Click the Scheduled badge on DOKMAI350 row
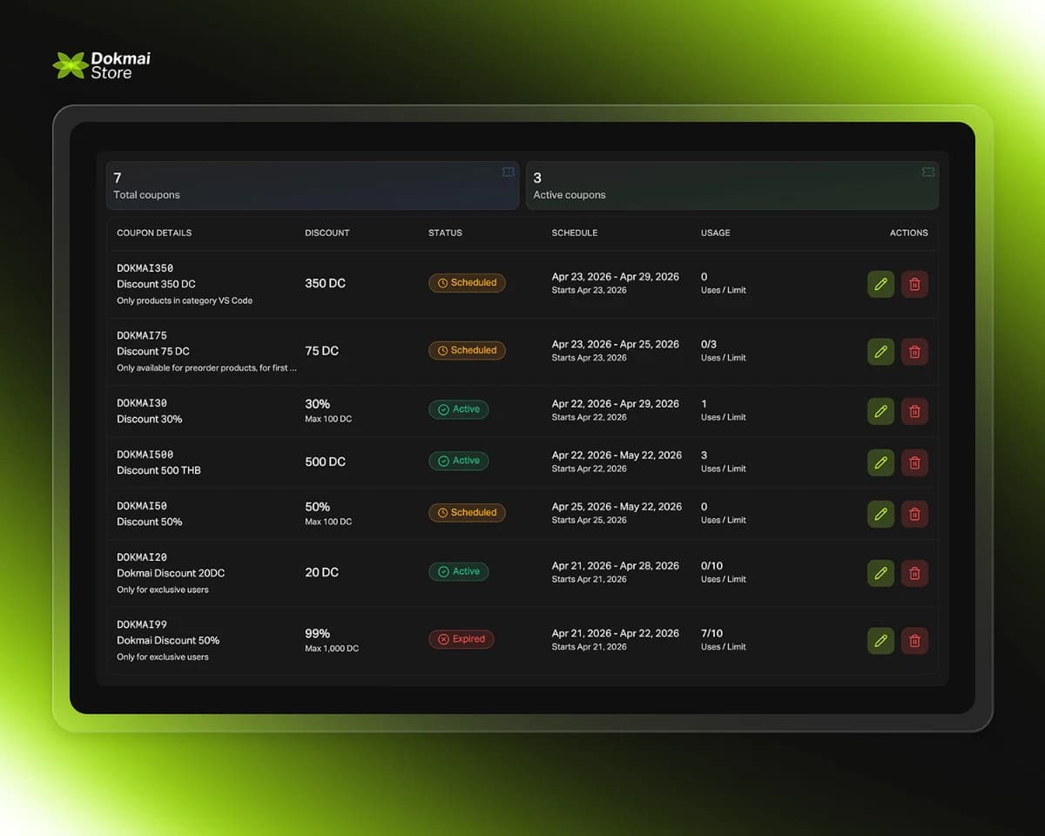This screenshot has height=836, width=1045. [467, 283]
